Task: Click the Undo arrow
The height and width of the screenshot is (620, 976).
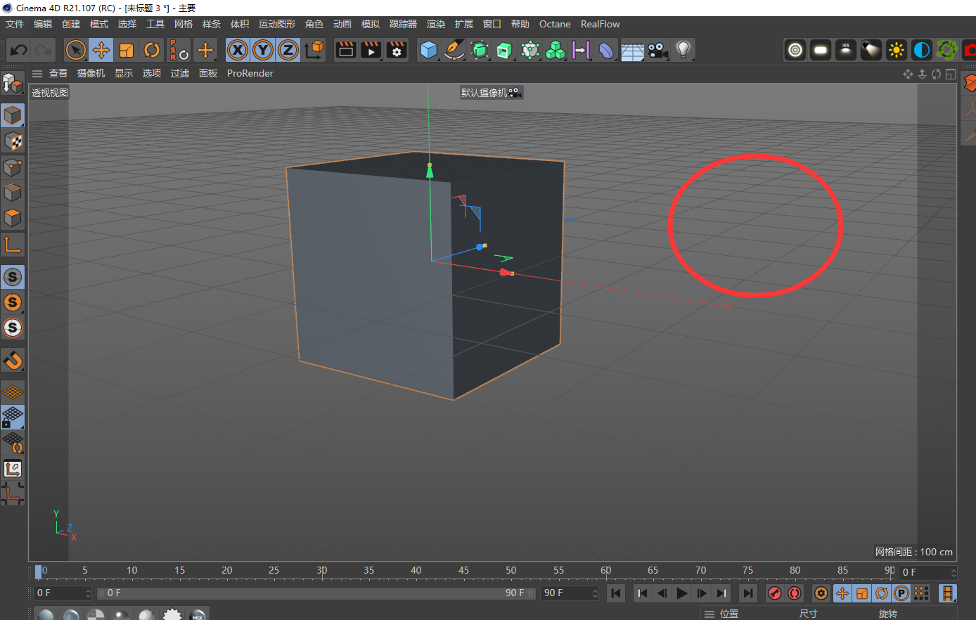Action: (x=19, y=50)
